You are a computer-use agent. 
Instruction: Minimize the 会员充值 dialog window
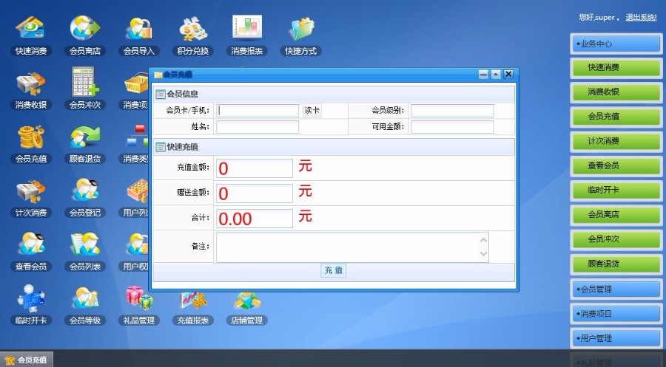(483, 75)
